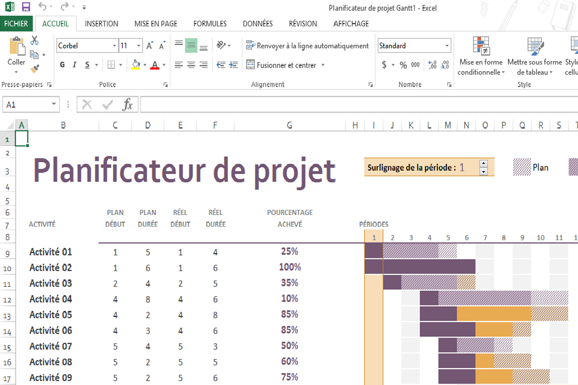Click Renvoyer à la ligne automatiquement
The width and height of the screenshot is (578, 385).
(307, 46)
